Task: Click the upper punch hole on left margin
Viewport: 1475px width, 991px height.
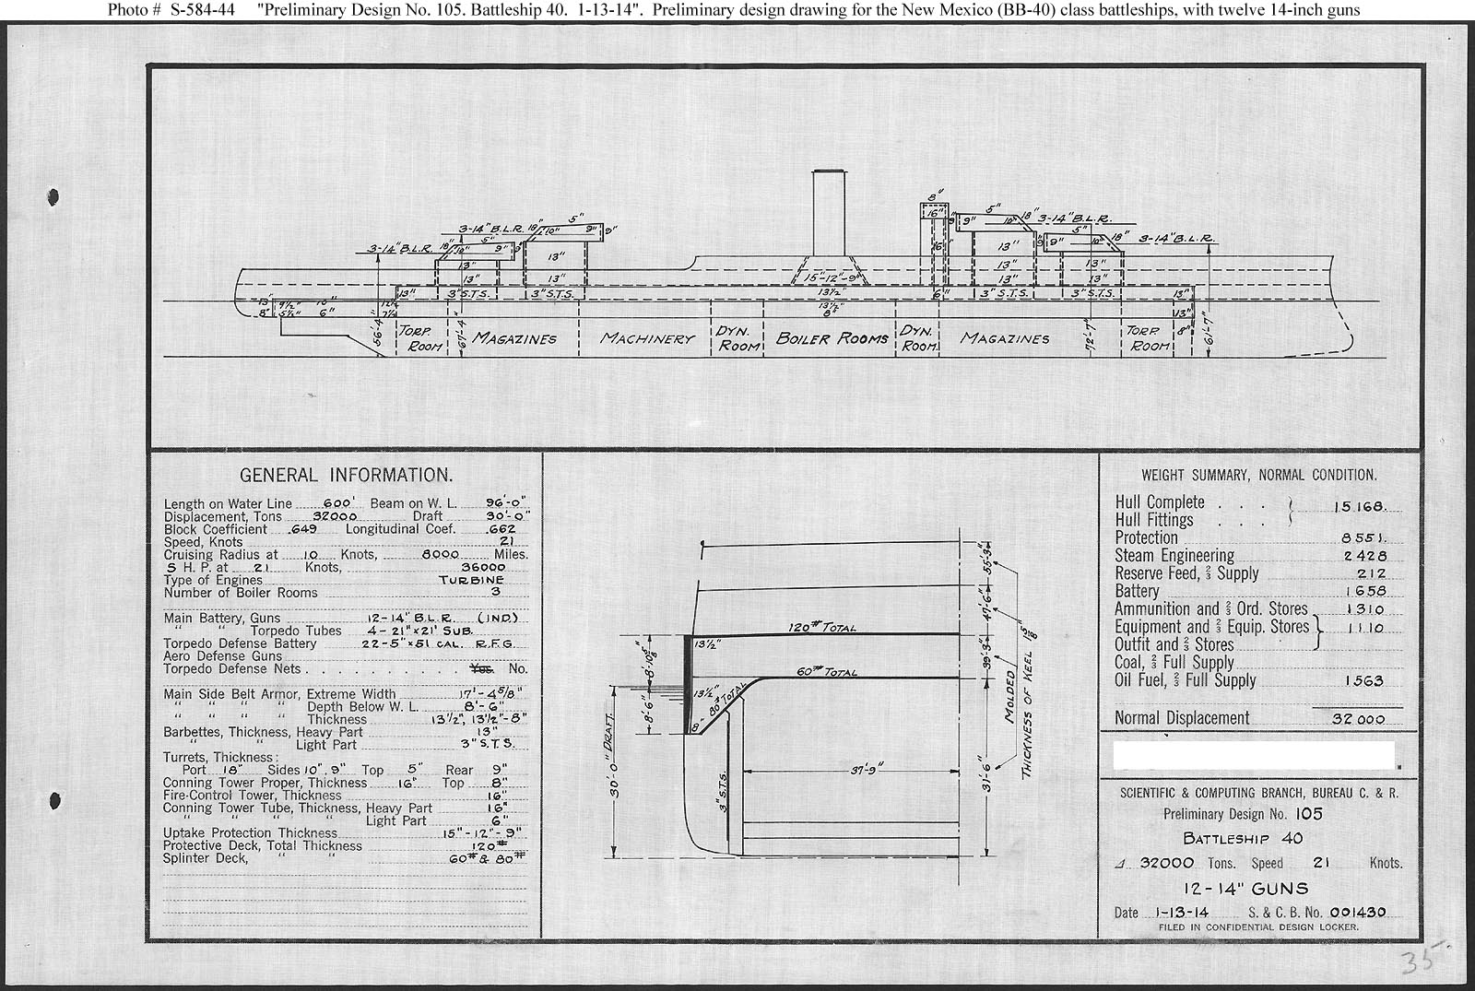Action: point(53,196)
